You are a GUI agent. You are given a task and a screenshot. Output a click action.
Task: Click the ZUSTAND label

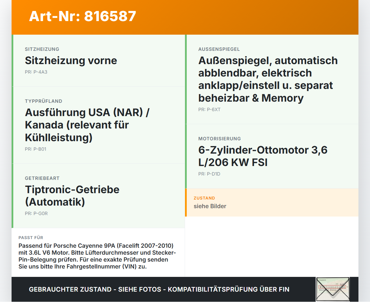204,198
